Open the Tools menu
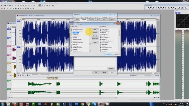 tap(33, 3)
